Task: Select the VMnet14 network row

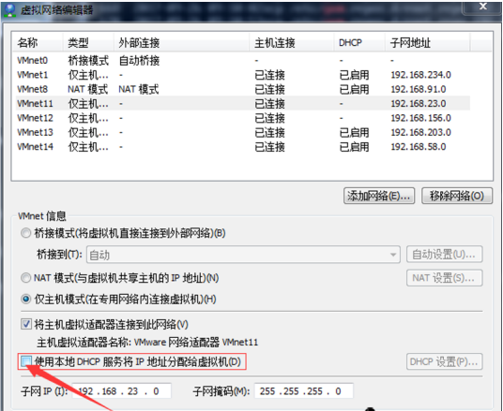Action: 243,147
